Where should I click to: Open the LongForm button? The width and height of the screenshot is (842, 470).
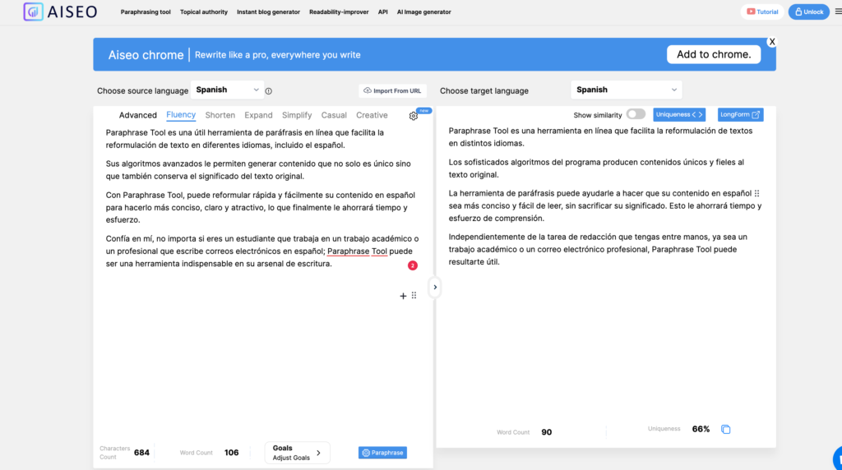(x=740, y=115)
